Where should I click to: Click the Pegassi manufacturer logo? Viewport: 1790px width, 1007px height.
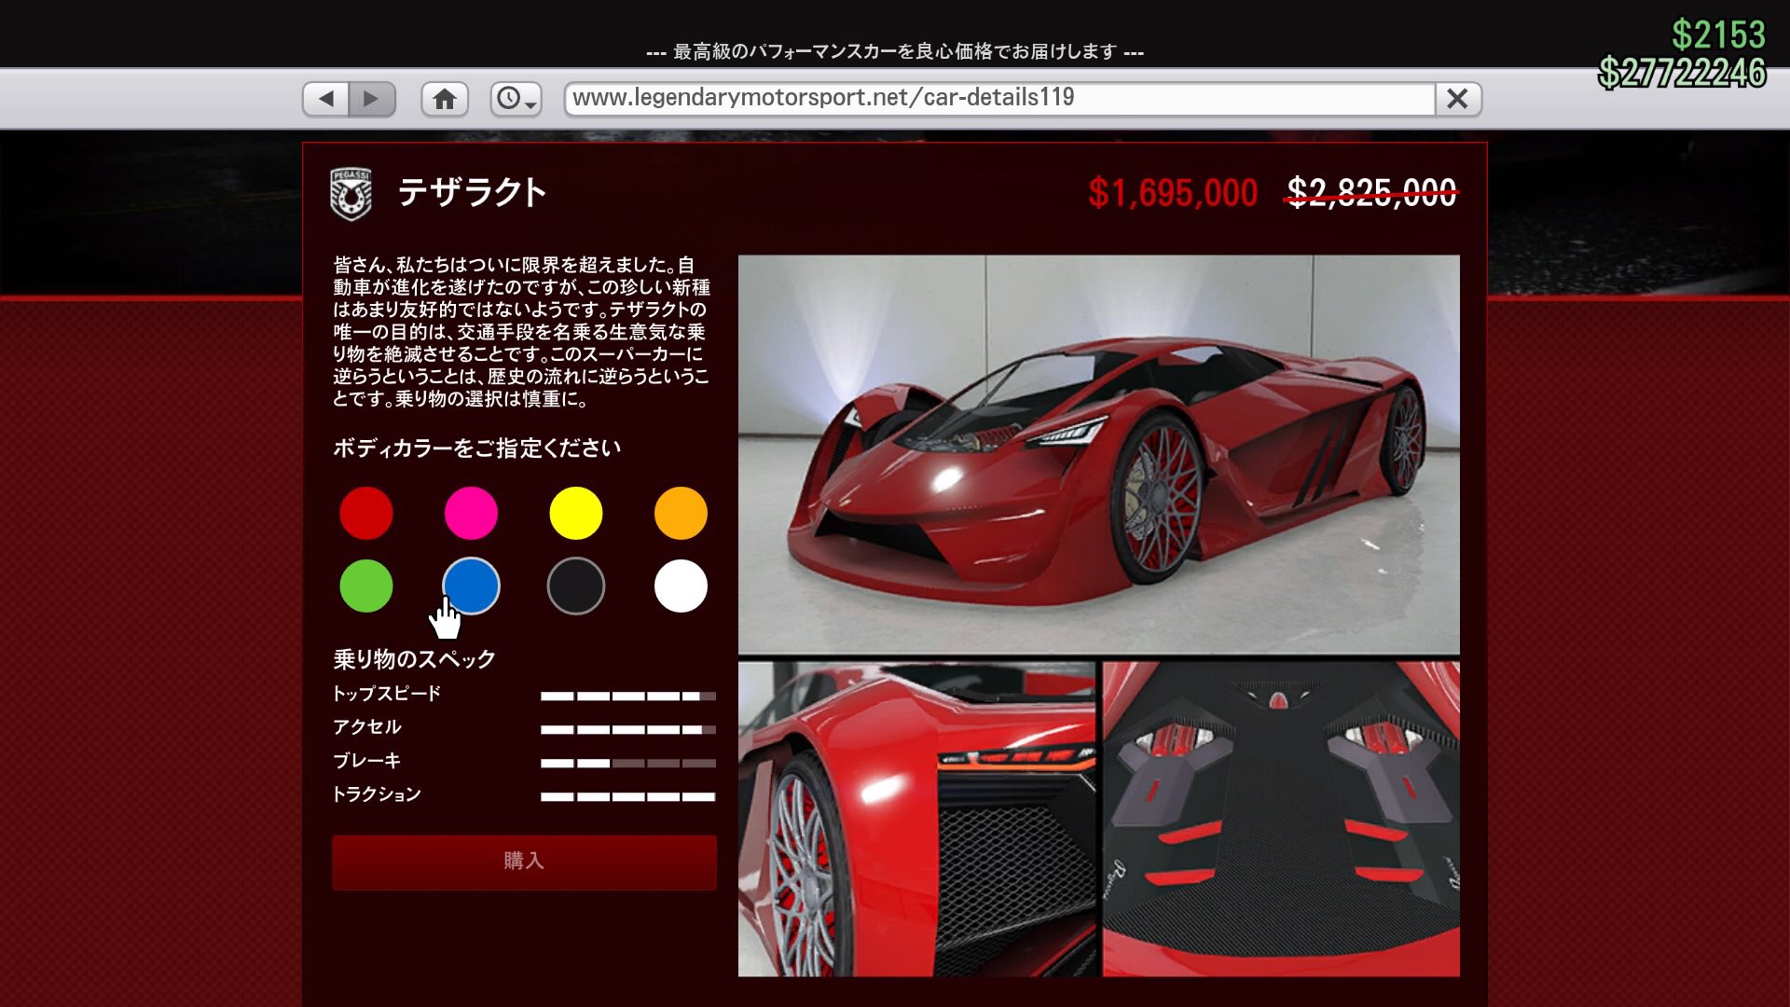pyautogui.click(x=351, y=193)
